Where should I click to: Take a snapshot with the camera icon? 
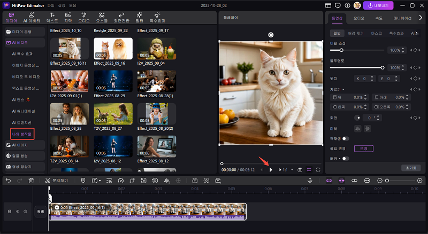300,169
